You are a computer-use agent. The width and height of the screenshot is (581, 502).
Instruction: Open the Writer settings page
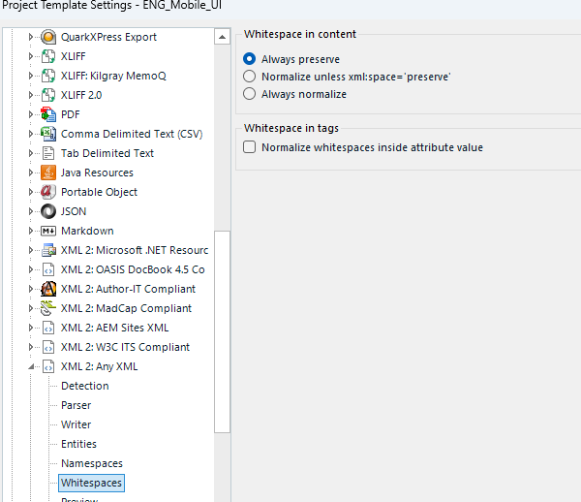tap(76, 424)
